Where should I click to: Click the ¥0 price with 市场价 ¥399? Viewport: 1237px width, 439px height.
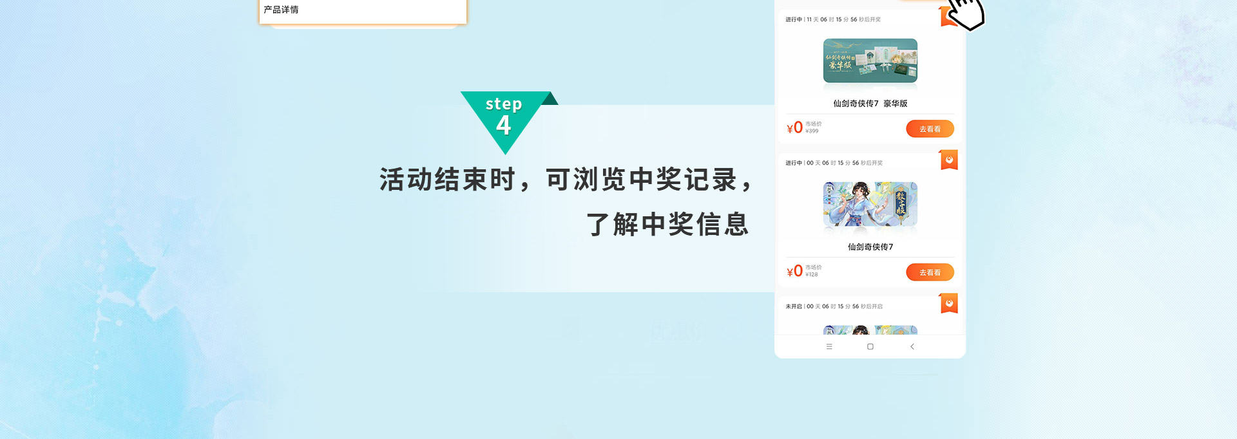point(804,127)
